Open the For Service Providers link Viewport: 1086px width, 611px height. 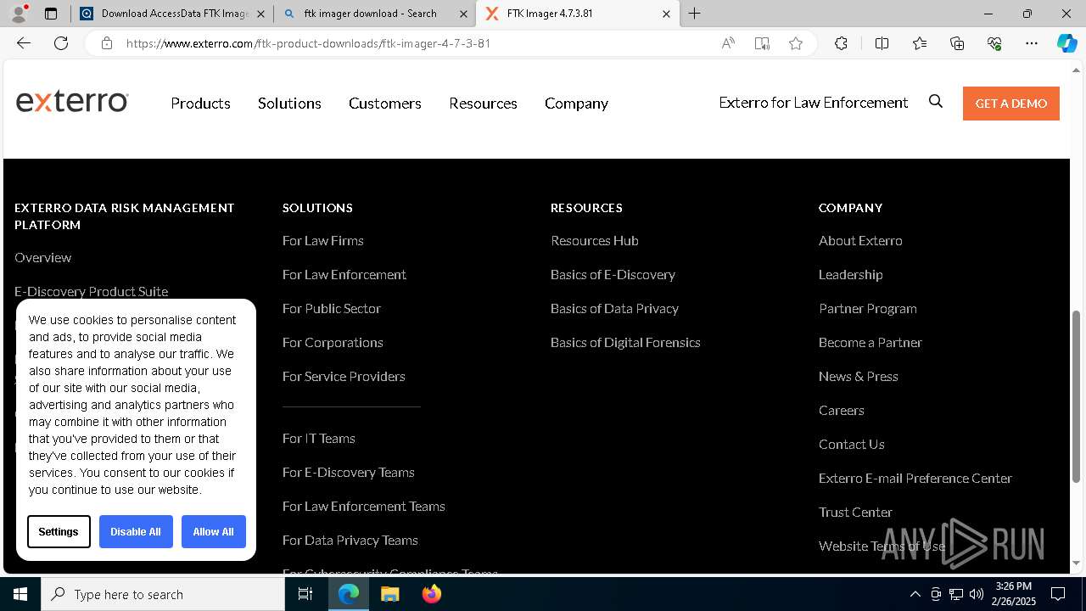[x=344, y=376]
